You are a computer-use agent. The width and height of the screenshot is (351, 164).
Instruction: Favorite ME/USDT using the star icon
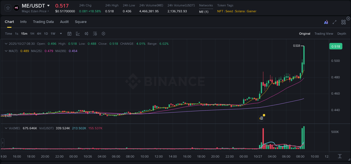[8, 8]
